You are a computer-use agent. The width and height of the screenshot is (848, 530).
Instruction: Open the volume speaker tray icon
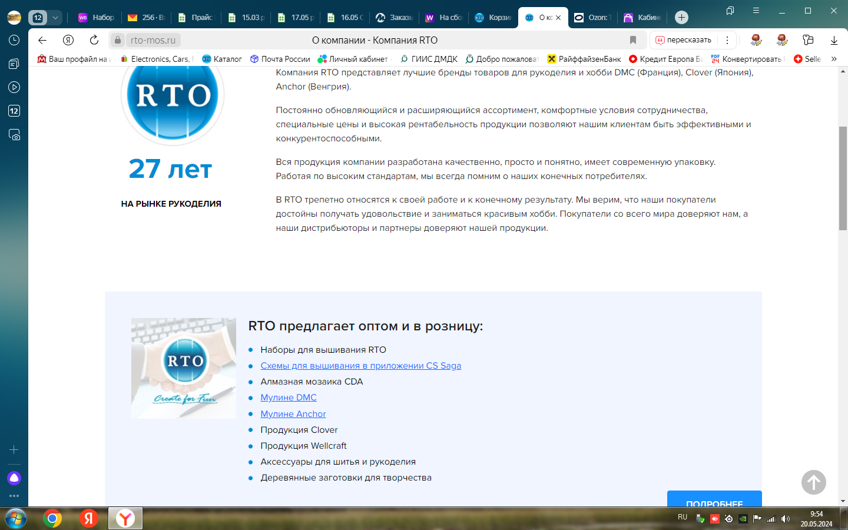pyautogui.click(x=786, y=519)
